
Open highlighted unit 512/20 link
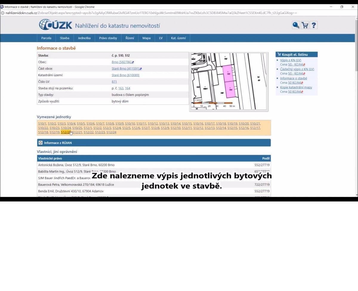pos(66,132)
